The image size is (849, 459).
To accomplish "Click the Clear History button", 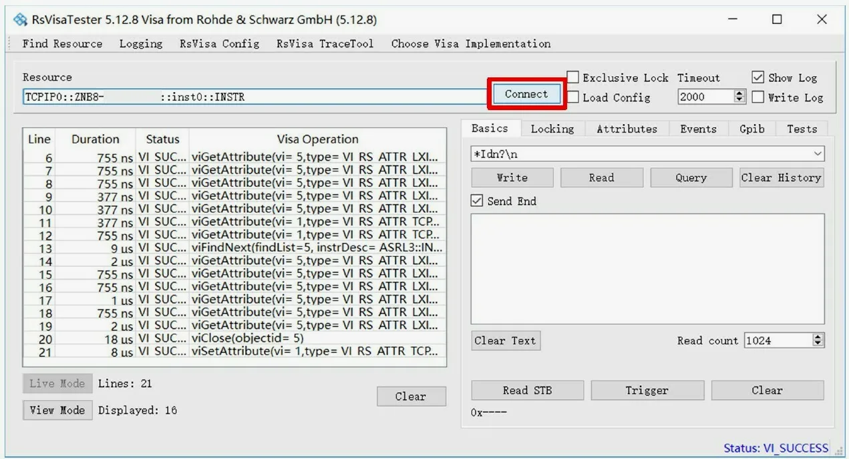I will 782,177.
